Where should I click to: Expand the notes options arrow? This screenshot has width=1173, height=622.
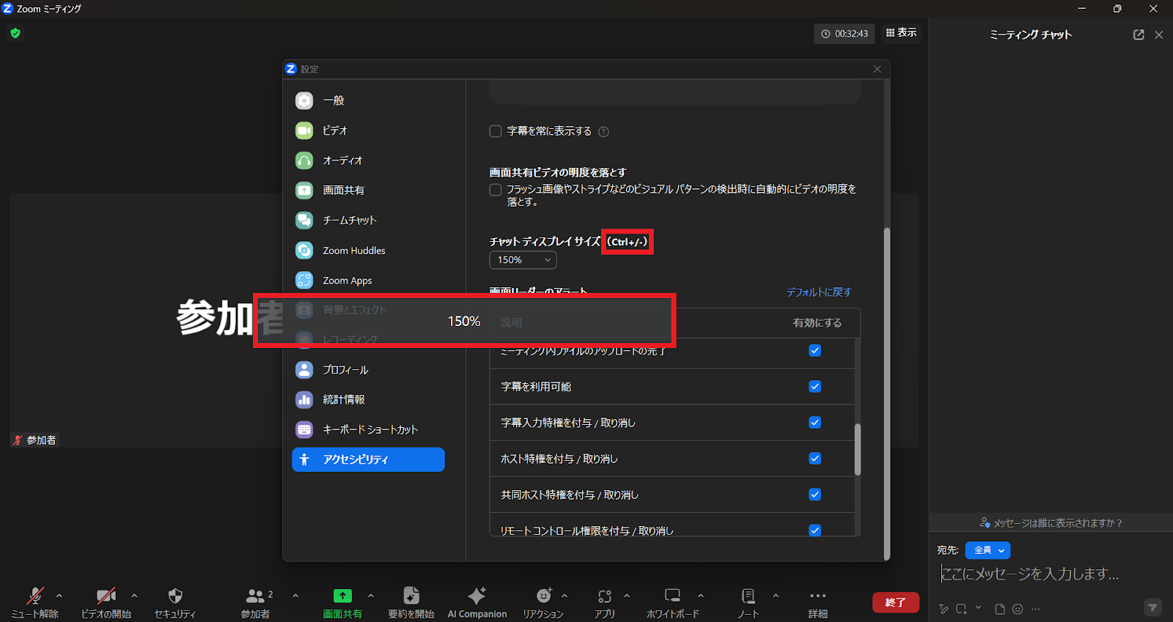(x=776, y=596)
